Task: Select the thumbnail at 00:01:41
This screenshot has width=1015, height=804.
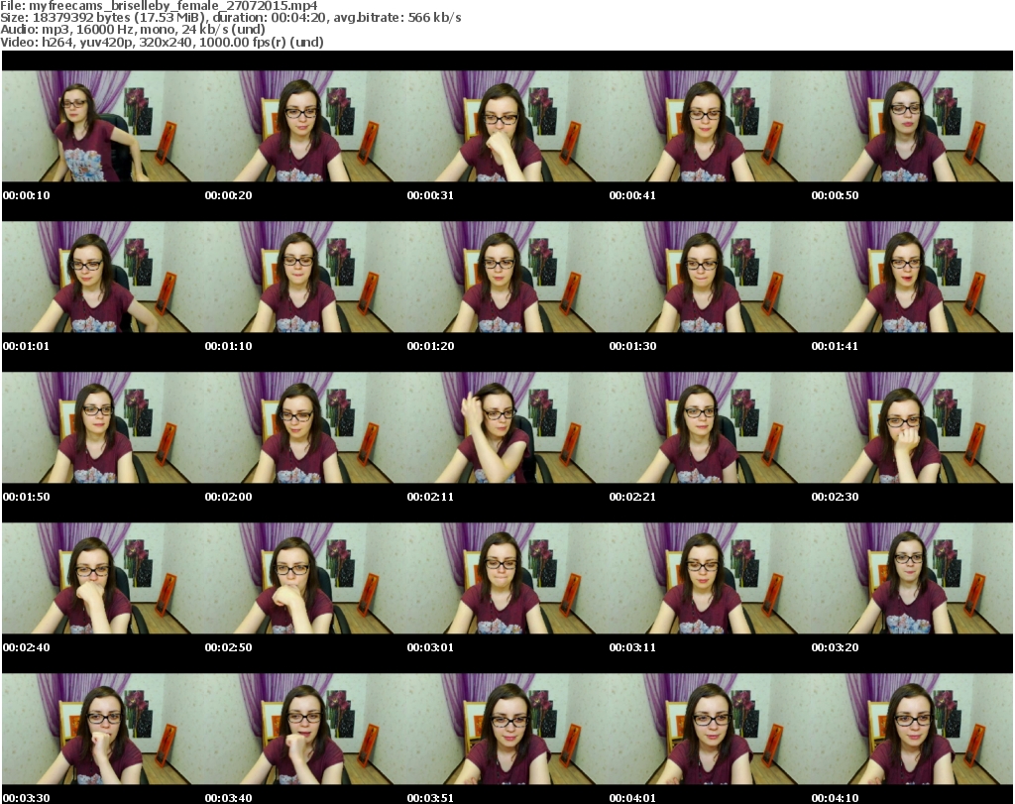Action: [x=912, y=277]
